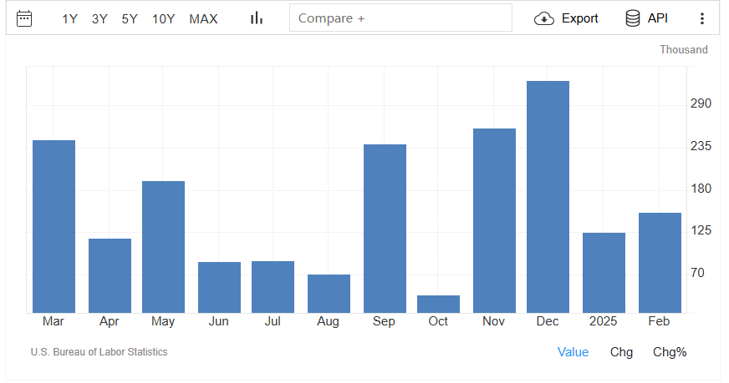Click the U.S. Bureau of Labor Statistics source
Image resolution: width=729 pixels, height=383 pixels.
click(99, 352)
